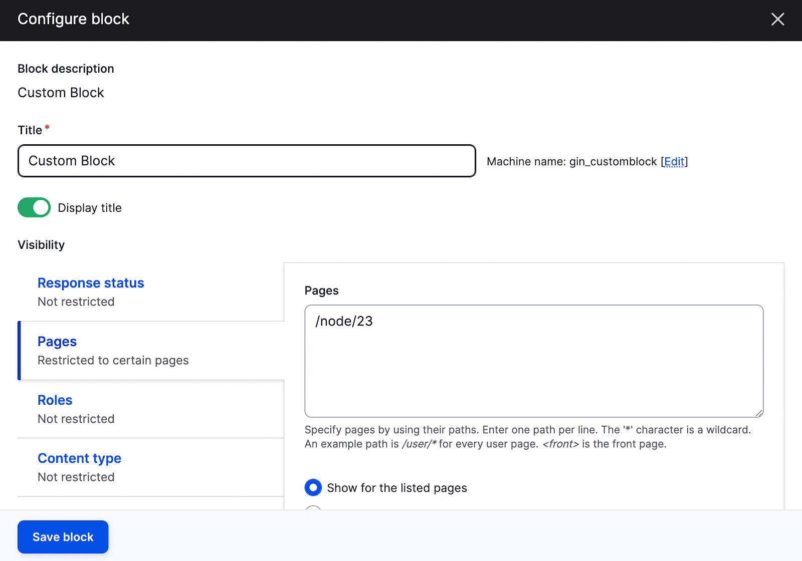This screenshot has height=561, width=802.
Task: Select the partially visible radio below Show for listed pages
Action: coord(313,508)
